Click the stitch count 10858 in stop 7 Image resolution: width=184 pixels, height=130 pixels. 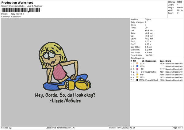pyautogui.click(x=142, y=80)
